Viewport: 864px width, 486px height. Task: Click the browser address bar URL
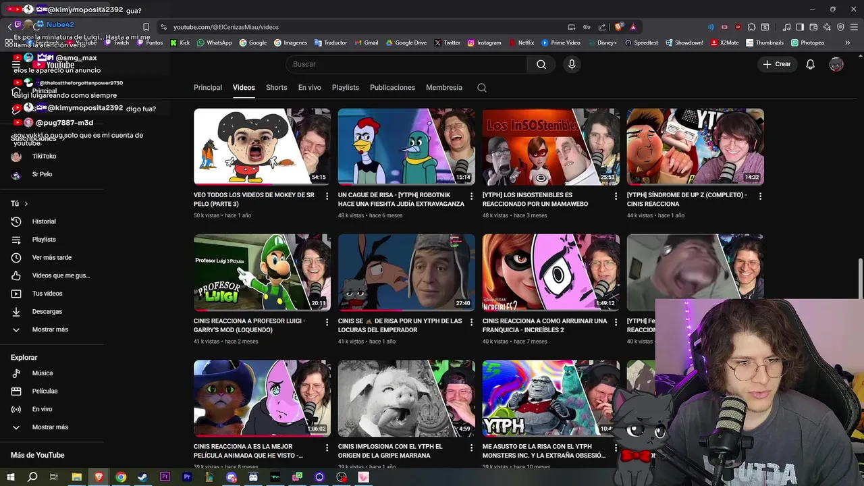click(x=225, y=27)
